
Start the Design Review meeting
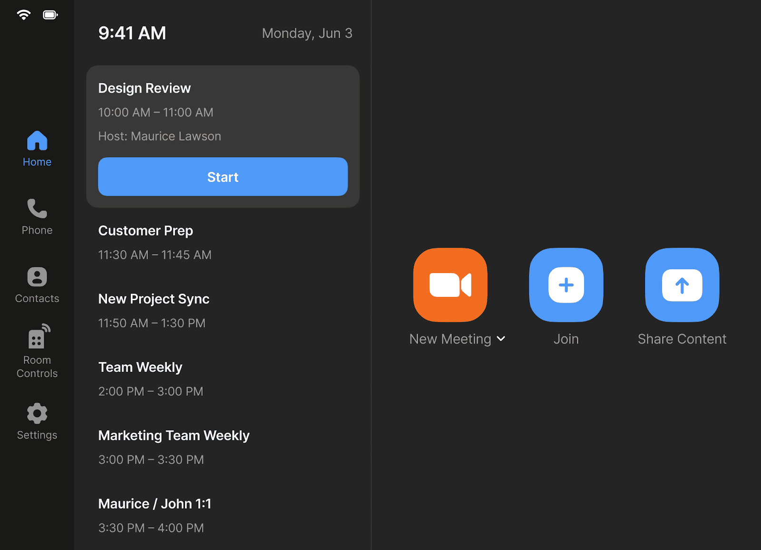pyautogui.click(x=223, y=177)
